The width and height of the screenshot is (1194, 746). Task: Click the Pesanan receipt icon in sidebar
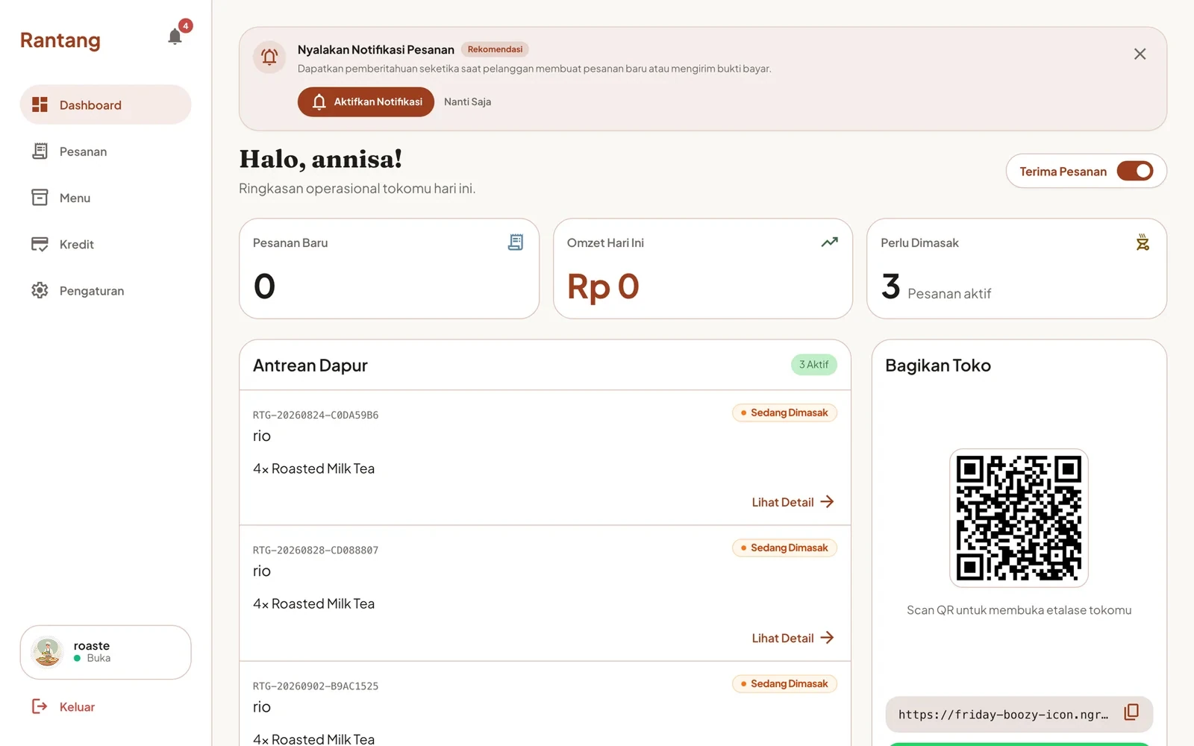click(40, 151)
